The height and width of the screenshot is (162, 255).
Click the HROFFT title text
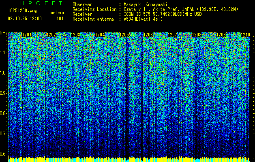click(42, 3)
